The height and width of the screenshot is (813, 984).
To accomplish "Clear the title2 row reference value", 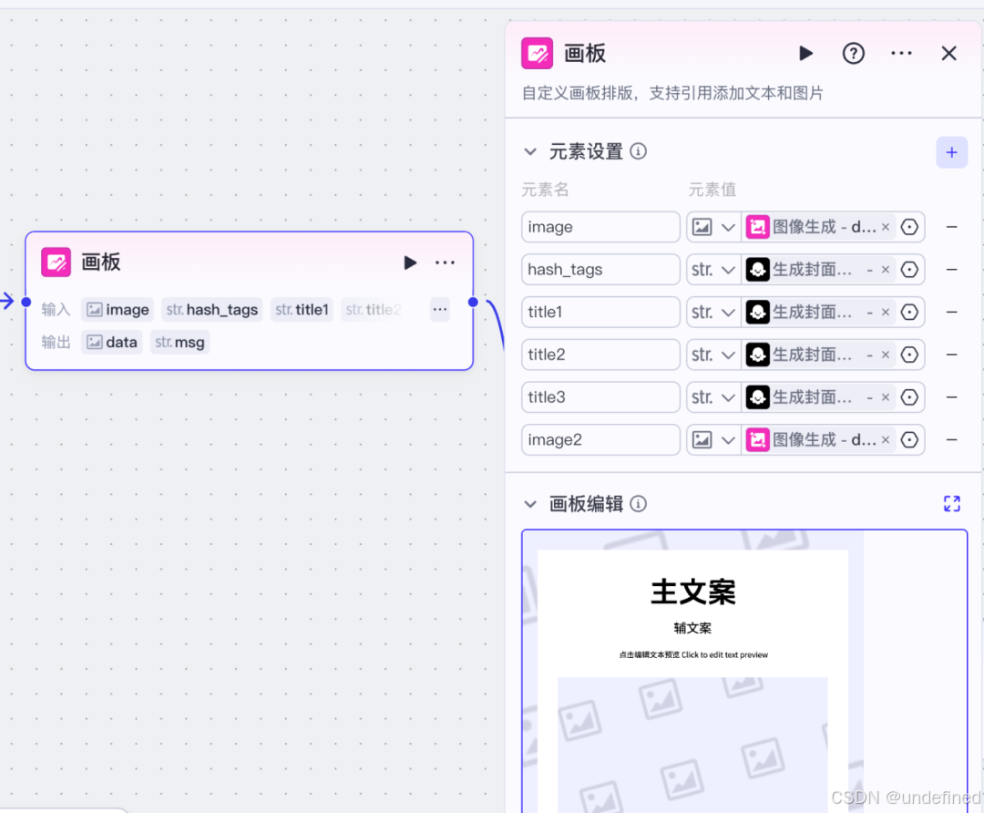I will tap(886, 355).
